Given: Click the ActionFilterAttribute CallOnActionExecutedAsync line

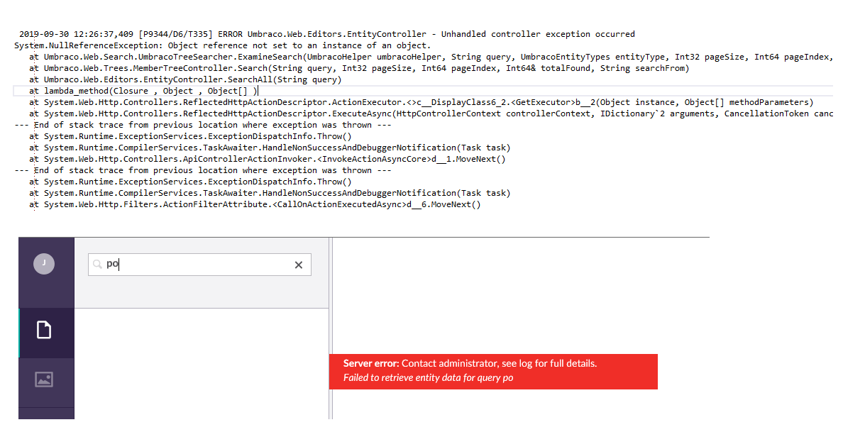Looking at the screenshot, I should [x=255, y=204].
